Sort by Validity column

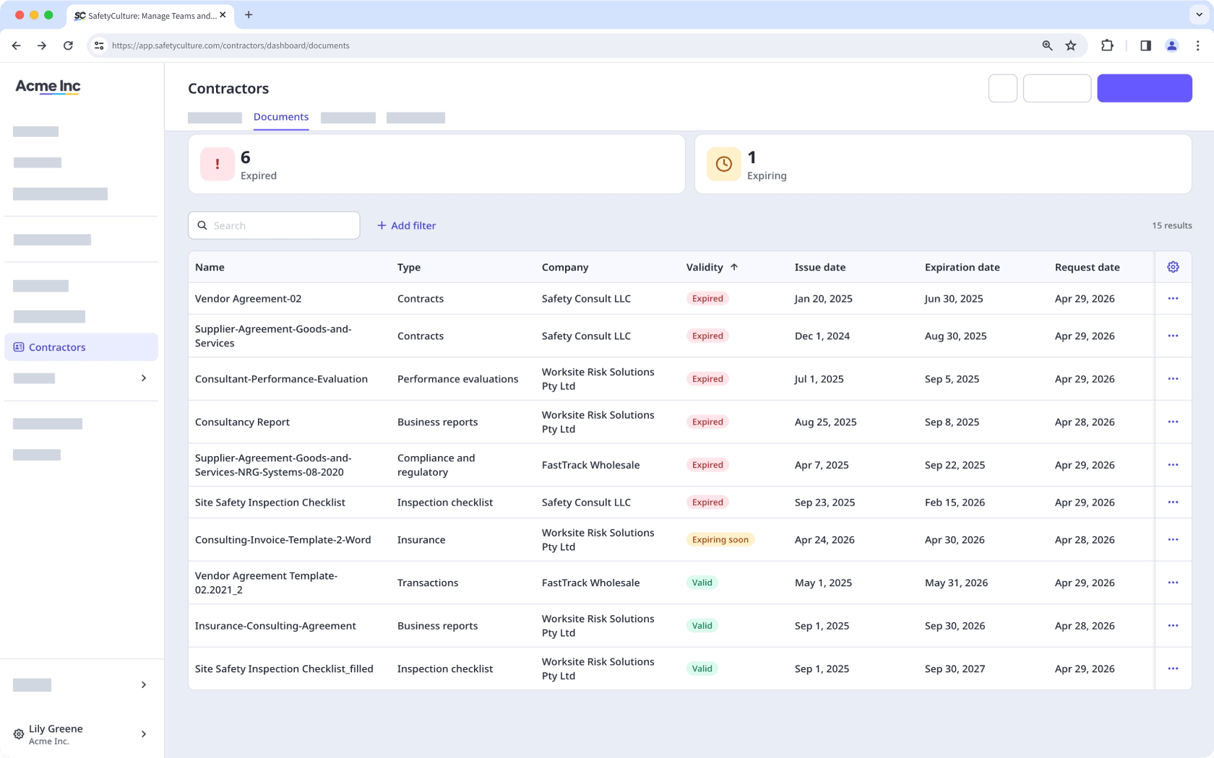[x=712, y=267]
